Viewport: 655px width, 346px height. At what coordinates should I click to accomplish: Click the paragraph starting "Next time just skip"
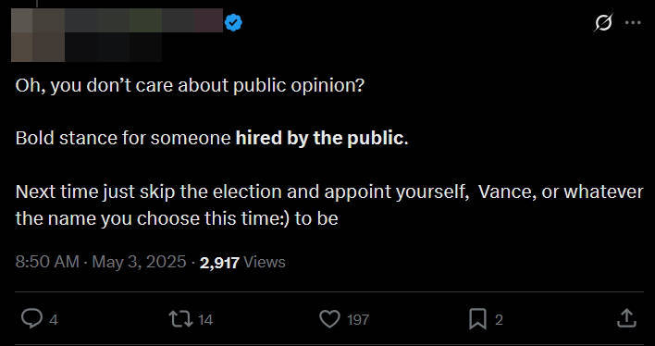(x=329, y=205)
